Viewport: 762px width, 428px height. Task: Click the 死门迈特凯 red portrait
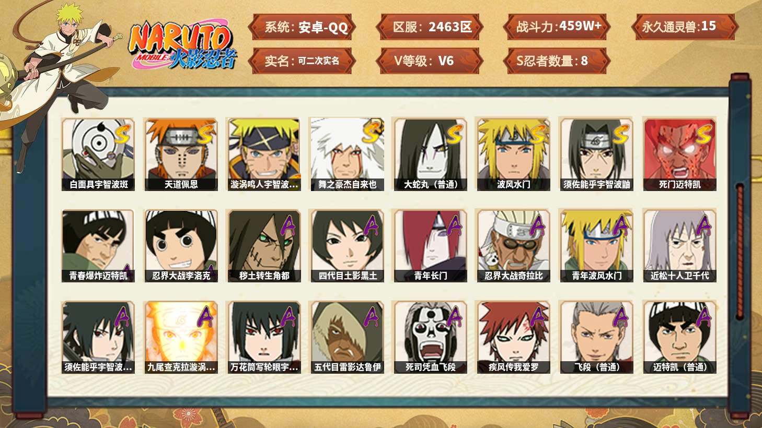680,154
